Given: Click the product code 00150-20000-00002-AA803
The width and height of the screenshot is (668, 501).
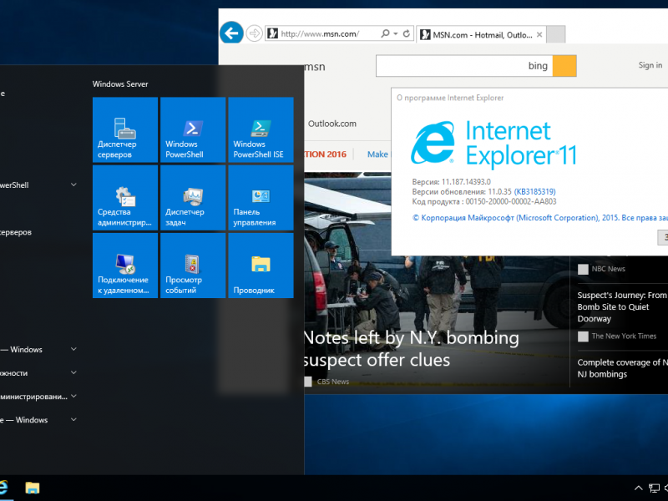Looking at the screenshot, I should pyautogui.click(x=511, y=201).
